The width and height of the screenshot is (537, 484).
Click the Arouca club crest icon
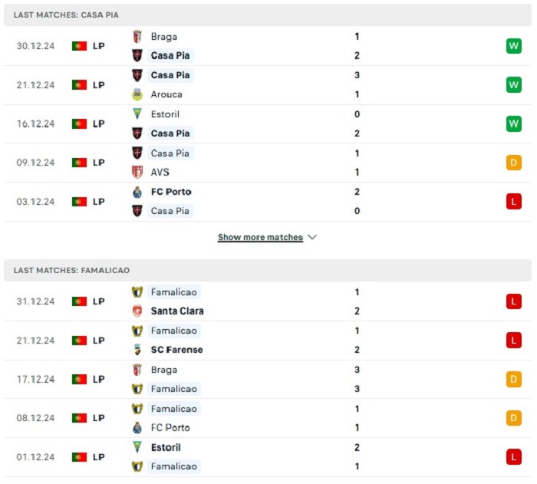click(137, 94)
